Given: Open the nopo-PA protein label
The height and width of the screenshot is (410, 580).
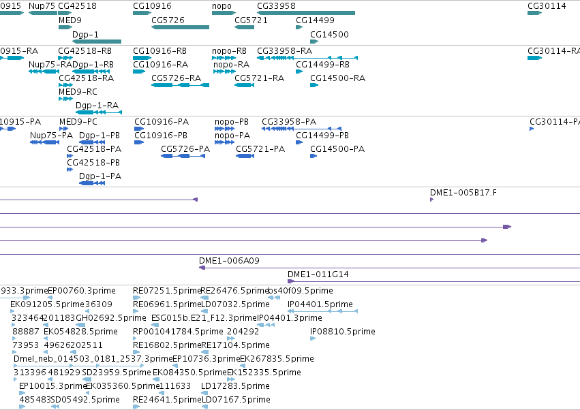Looking at the screenshot, I should click(232, 136).
